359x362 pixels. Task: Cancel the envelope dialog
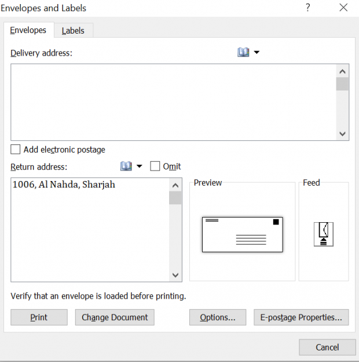[327, 347]
